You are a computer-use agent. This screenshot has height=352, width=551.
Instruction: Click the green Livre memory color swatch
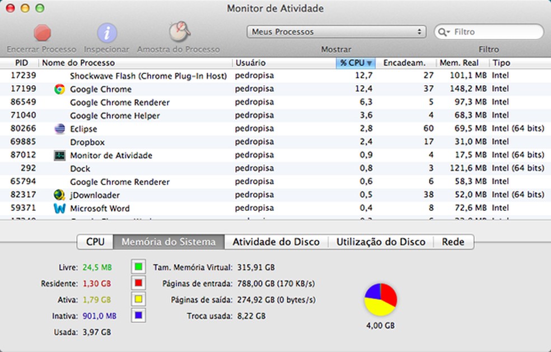coord(138,267)
